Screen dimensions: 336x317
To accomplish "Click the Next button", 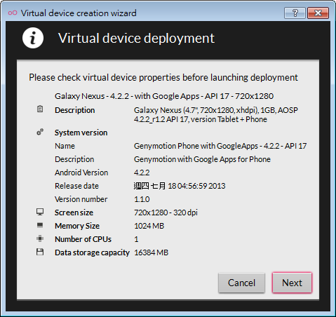I will tap(292, 283).
